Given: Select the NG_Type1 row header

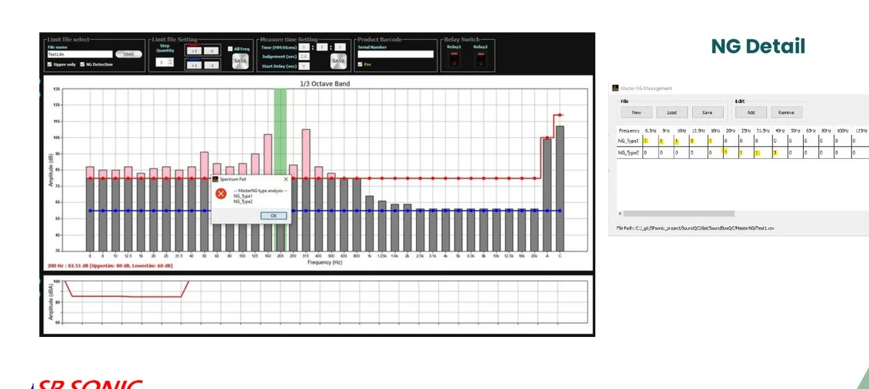Looking at the screenshot, I should click(629, 141).
